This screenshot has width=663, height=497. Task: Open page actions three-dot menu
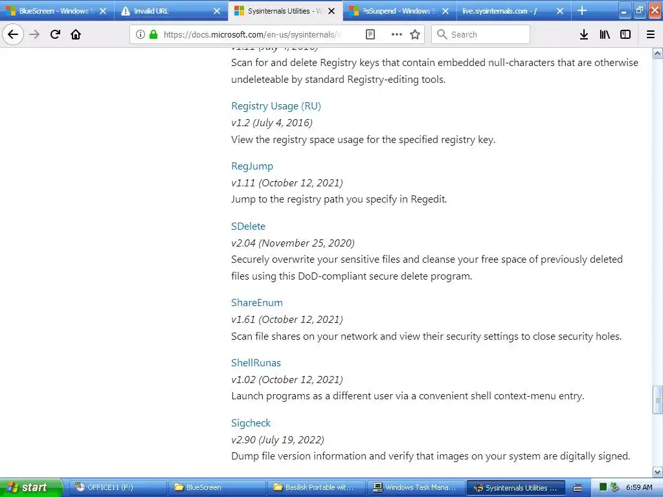(397, 34)
